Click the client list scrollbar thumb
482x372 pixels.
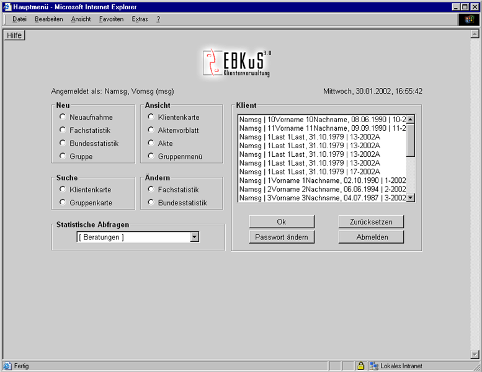[411, 140]
